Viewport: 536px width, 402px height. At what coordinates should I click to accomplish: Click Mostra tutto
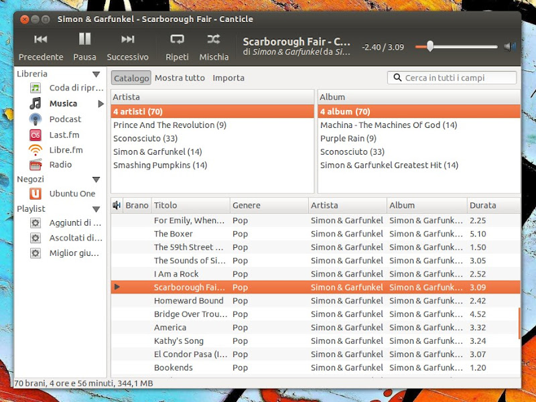[x=180, y=78]
